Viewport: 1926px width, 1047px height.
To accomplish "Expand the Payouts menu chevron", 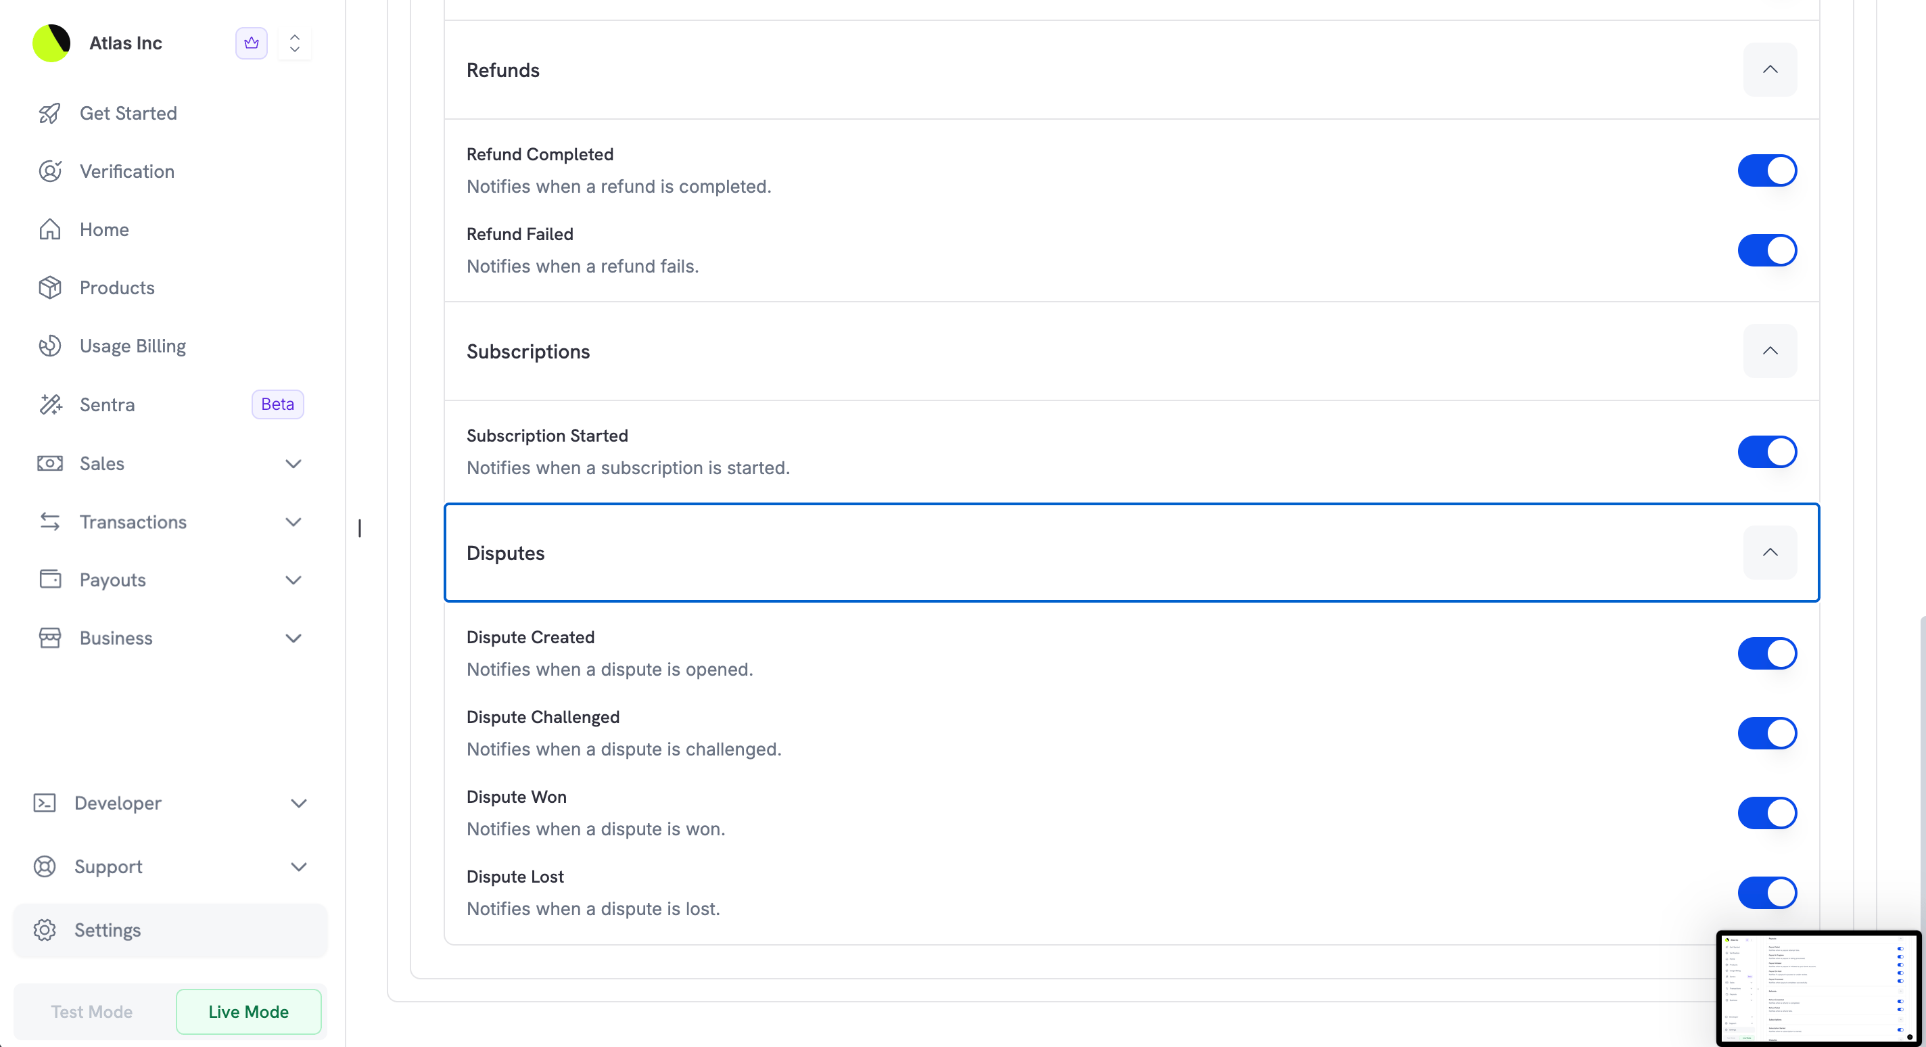I will pos(293,580).
